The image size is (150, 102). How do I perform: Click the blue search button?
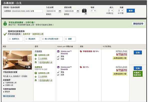click(x=130, y=11)
